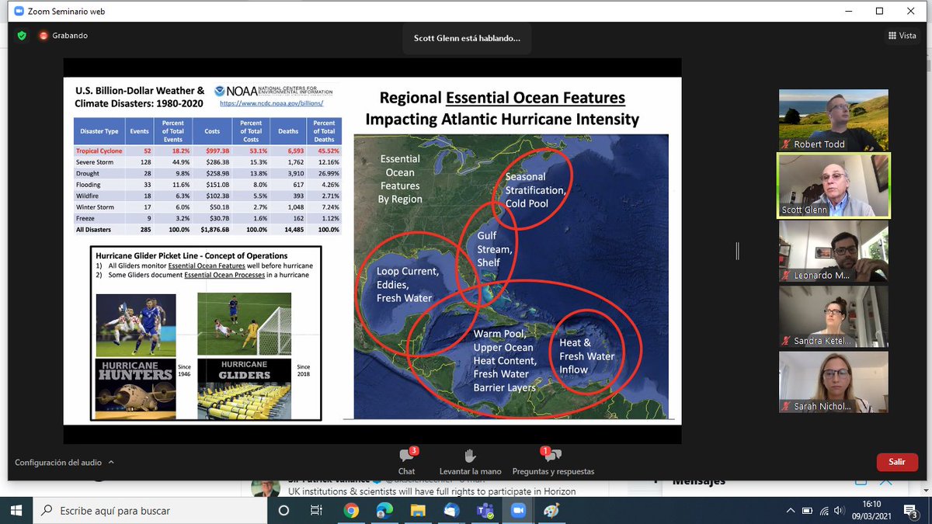Open Microsoft Edge from the taskbar
Screen dimensions: 932x524
pyautogui.click(x=384, y=510)
